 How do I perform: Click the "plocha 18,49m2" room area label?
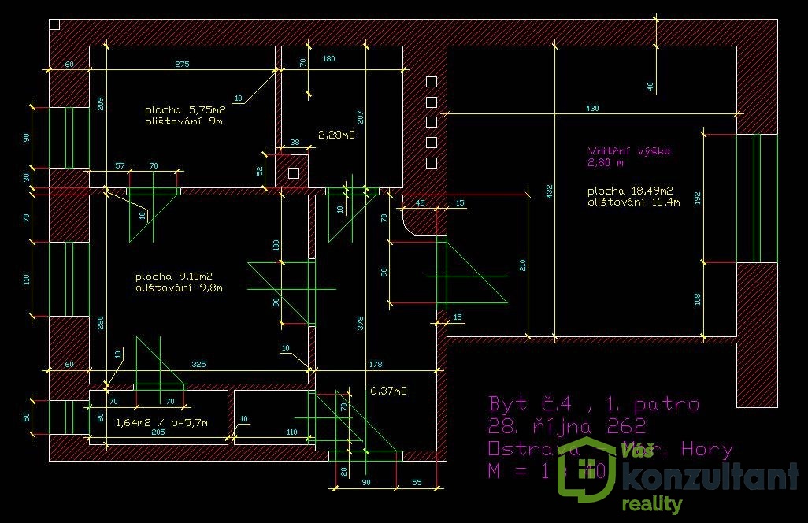[630, 191]
